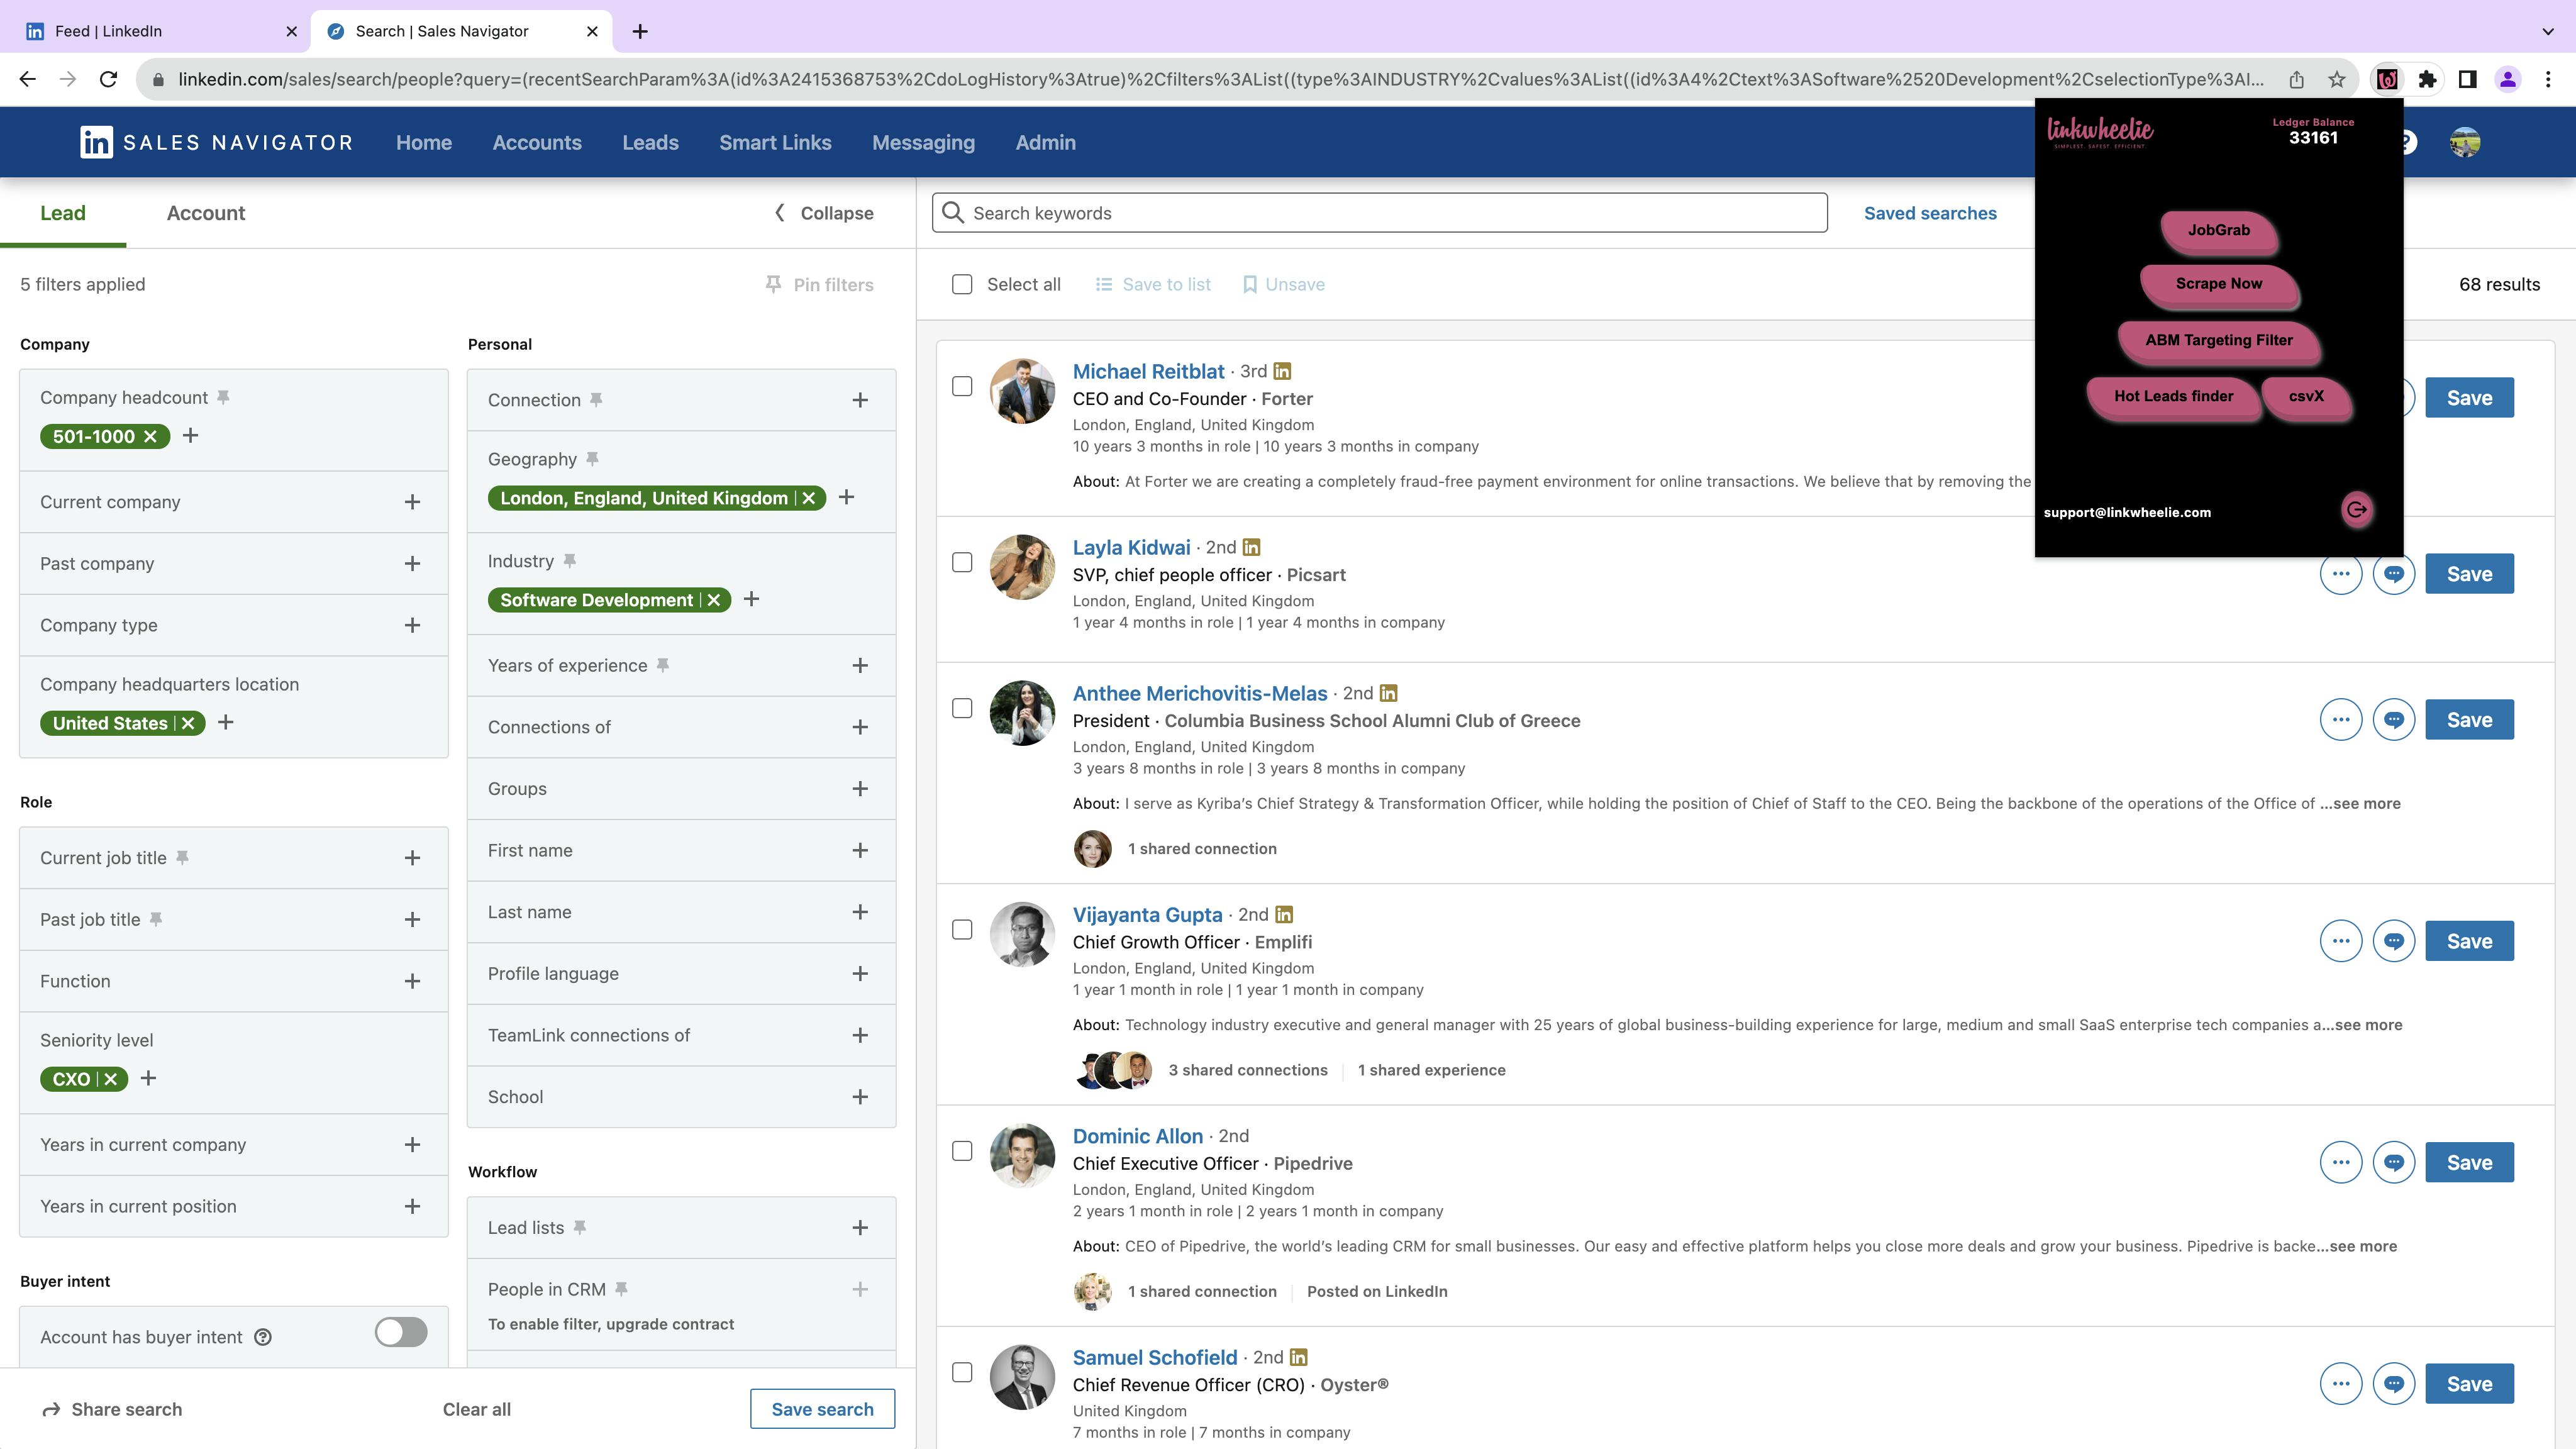Click the Search keywords input field
Viewport: 2576px width, 1449px height.
[1380, 213]
